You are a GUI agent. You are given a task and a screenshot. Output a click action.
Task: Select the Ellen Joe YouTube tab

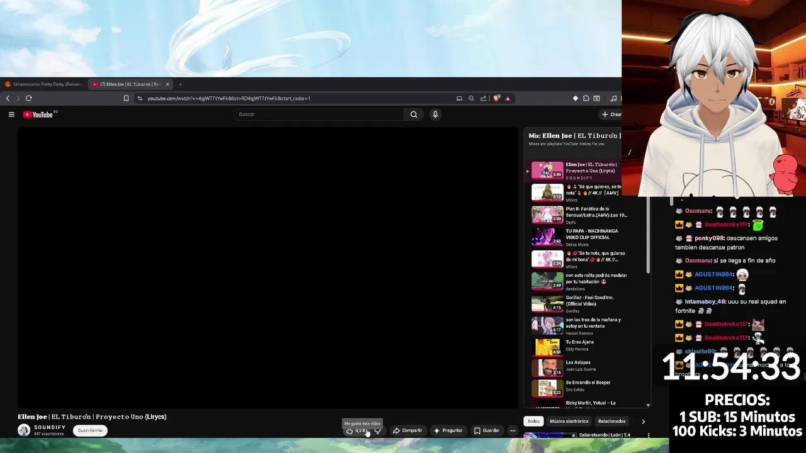(130, 84)
